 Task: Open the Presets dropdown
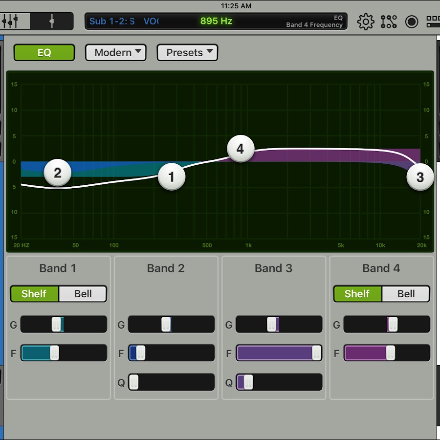tap(187, 53)
